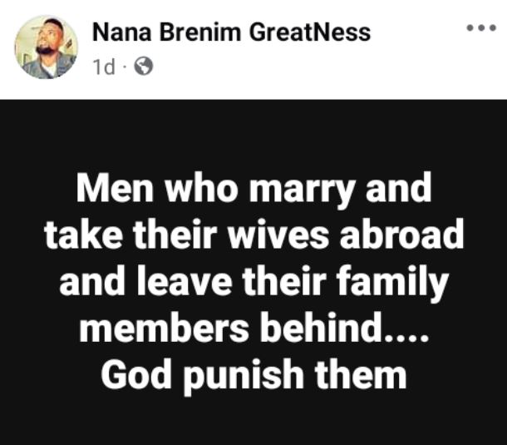Click the word Nana in author name

122,32
